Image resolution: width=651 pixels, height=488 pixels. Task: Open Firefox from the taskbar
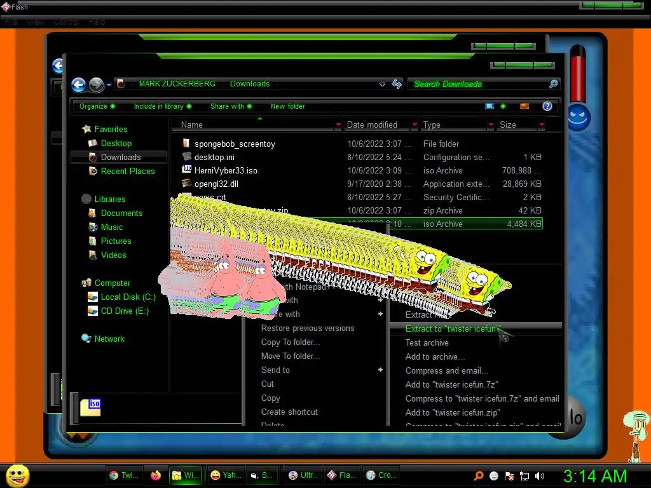pyautogui.click(x=156, y=475)
